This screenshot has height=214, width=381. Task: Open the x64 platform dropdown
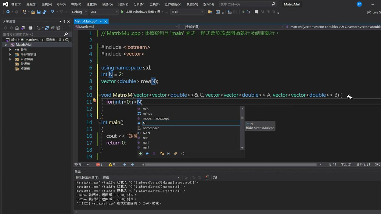click(104, 12)
